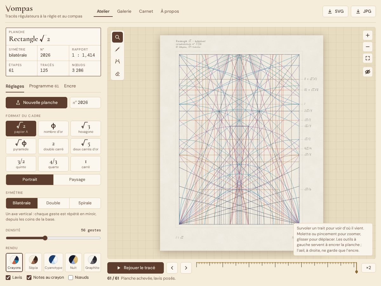Pick the Nuit rendering style
This screenshot has width=381, height=286.
pyautogui.click(x=73, y=262)
